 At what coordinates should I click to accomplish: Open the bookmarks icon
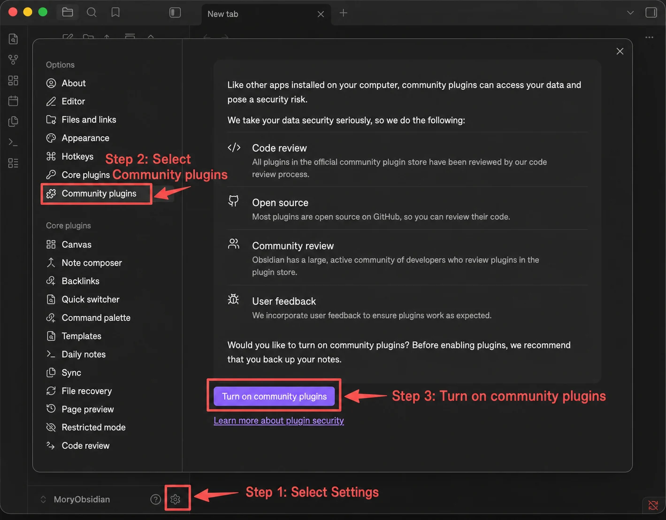pyautogui.click(x=115, y=13)
